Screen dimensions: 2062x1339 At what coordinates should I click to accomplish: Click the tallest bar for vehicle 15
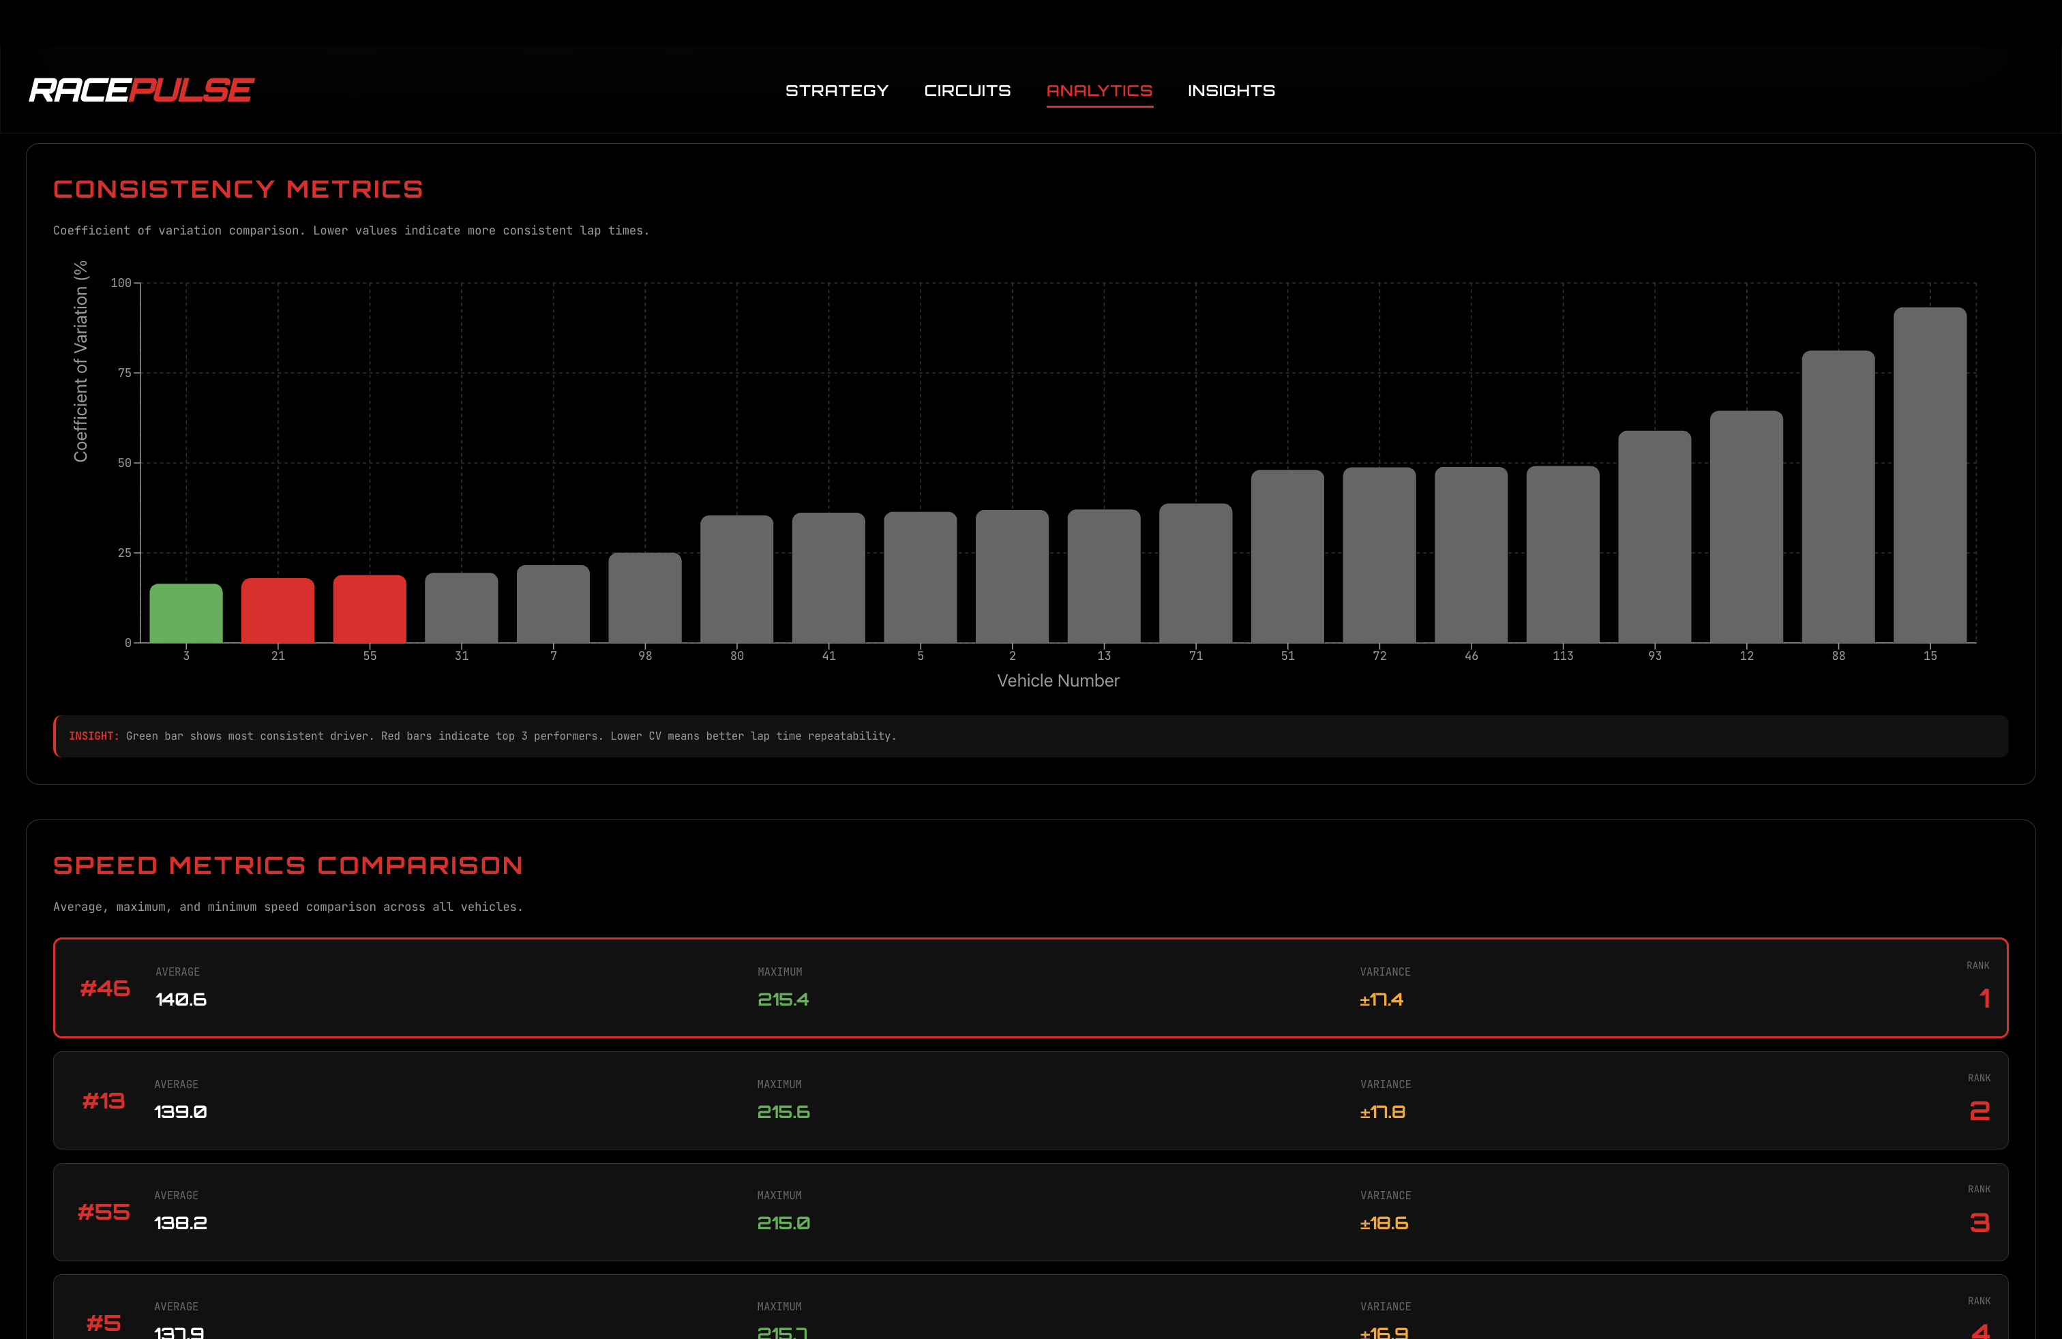(x=1930, y=475)
